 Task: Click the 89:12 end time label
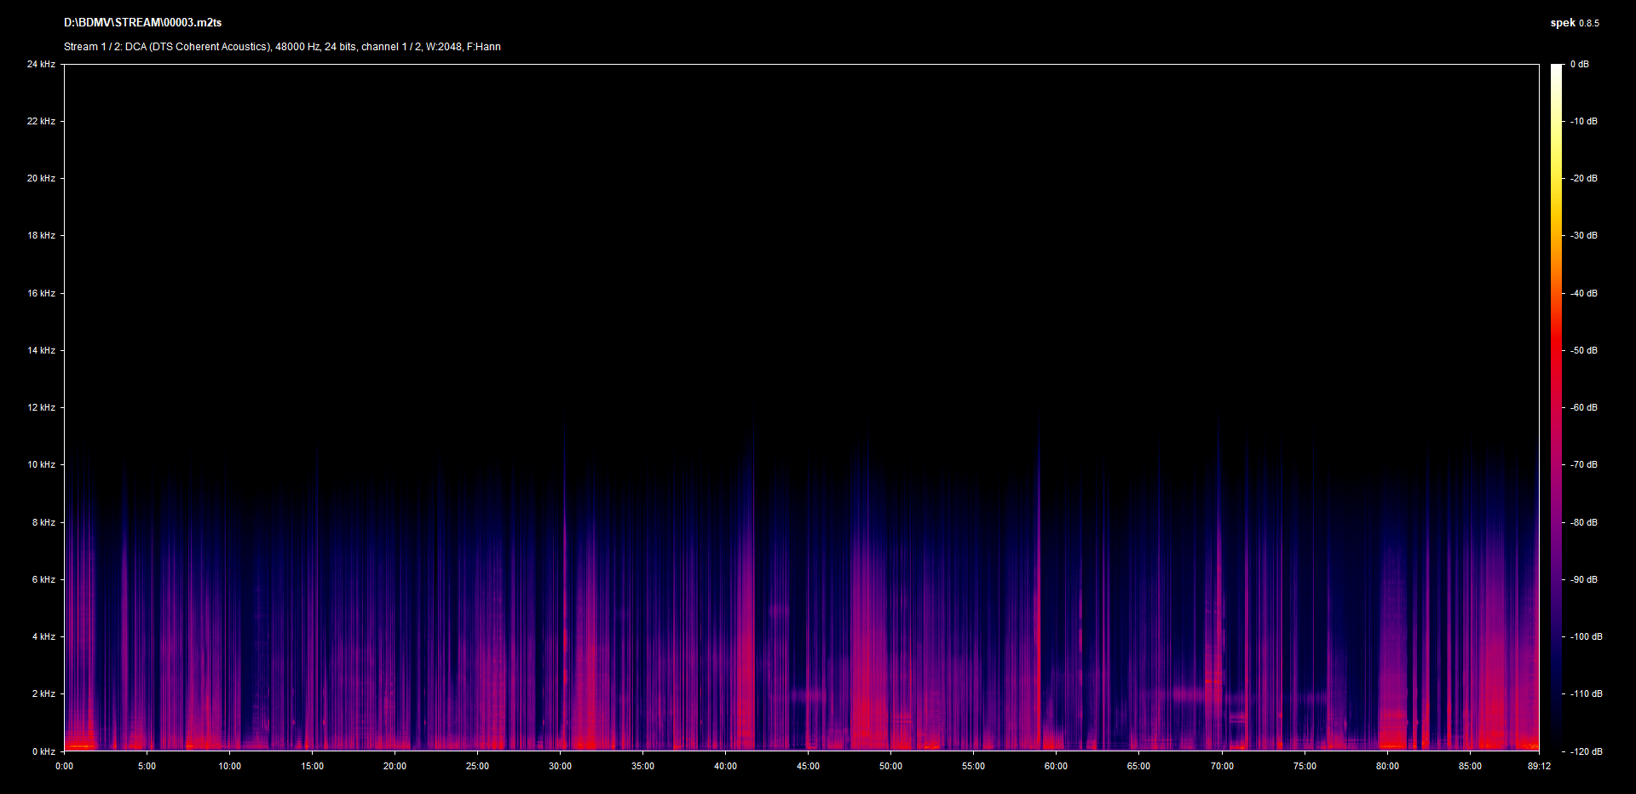tap(1539, 766)
